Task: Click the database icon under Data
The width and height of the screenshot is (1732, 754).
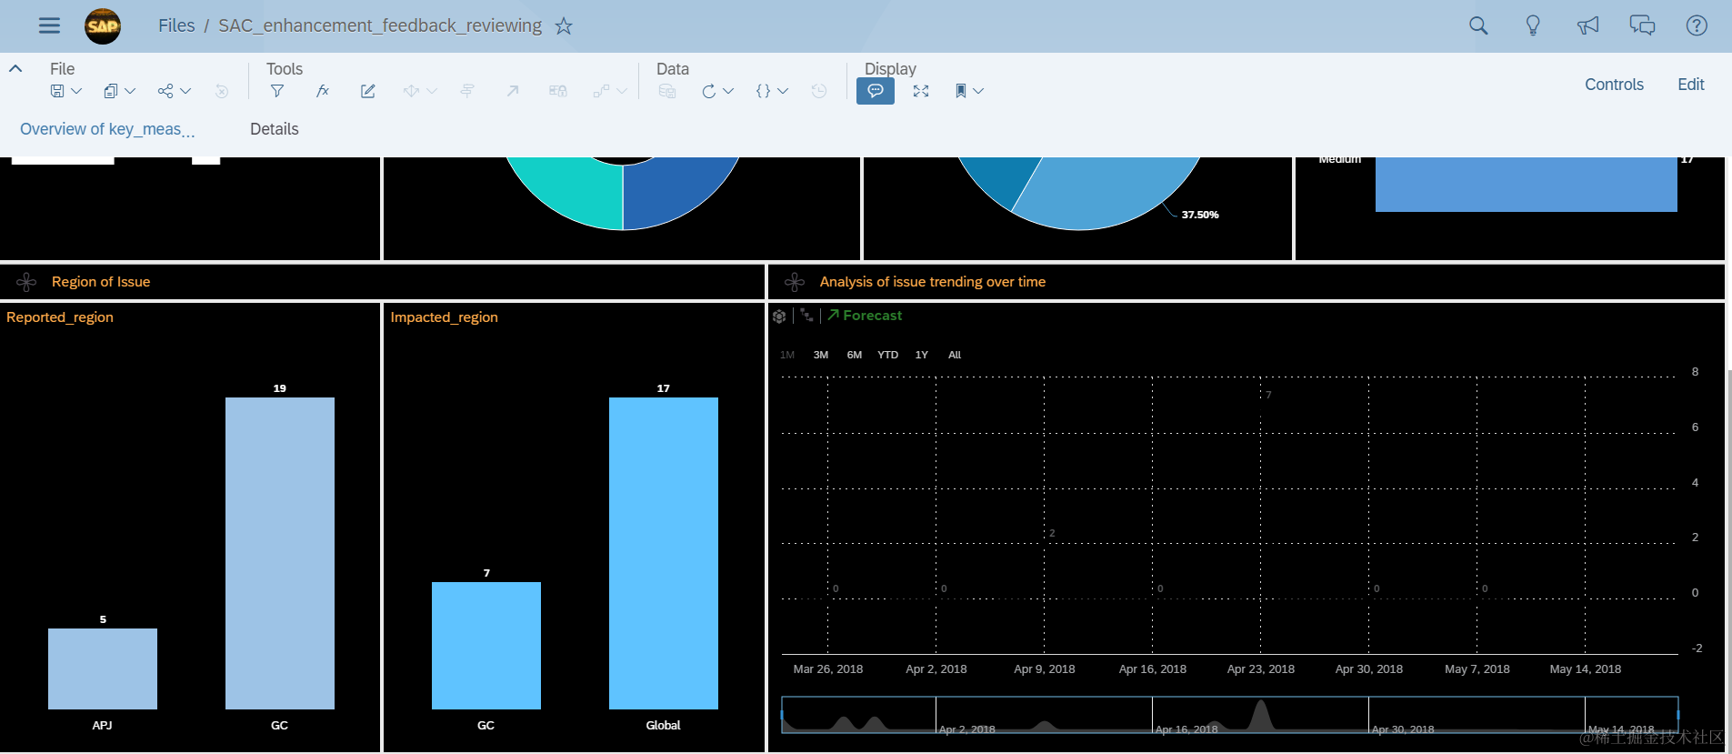Action: (x=667, y=91)
